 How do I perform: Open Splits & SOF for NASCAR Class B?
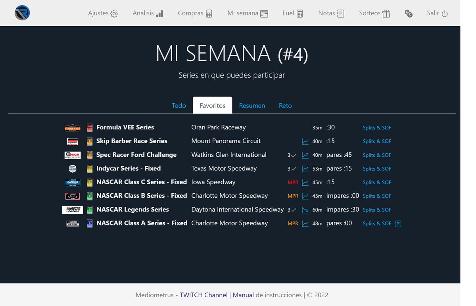[377, 196]
